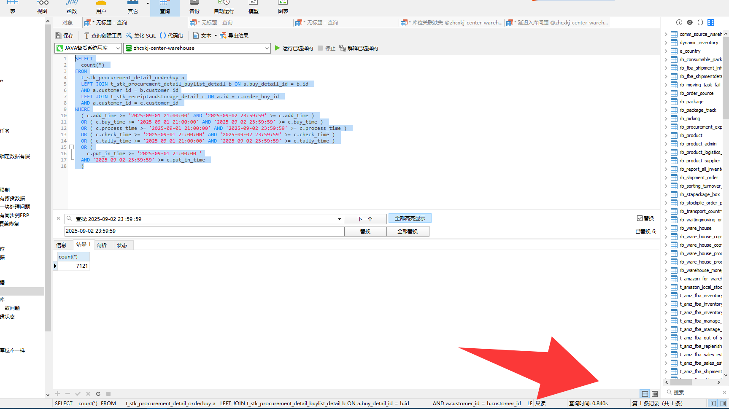
Task: Expand the e_country table node
Action: click(x=666, y=51)
